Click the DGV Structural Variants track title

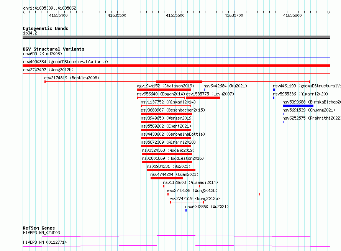(x=54, y=49)
